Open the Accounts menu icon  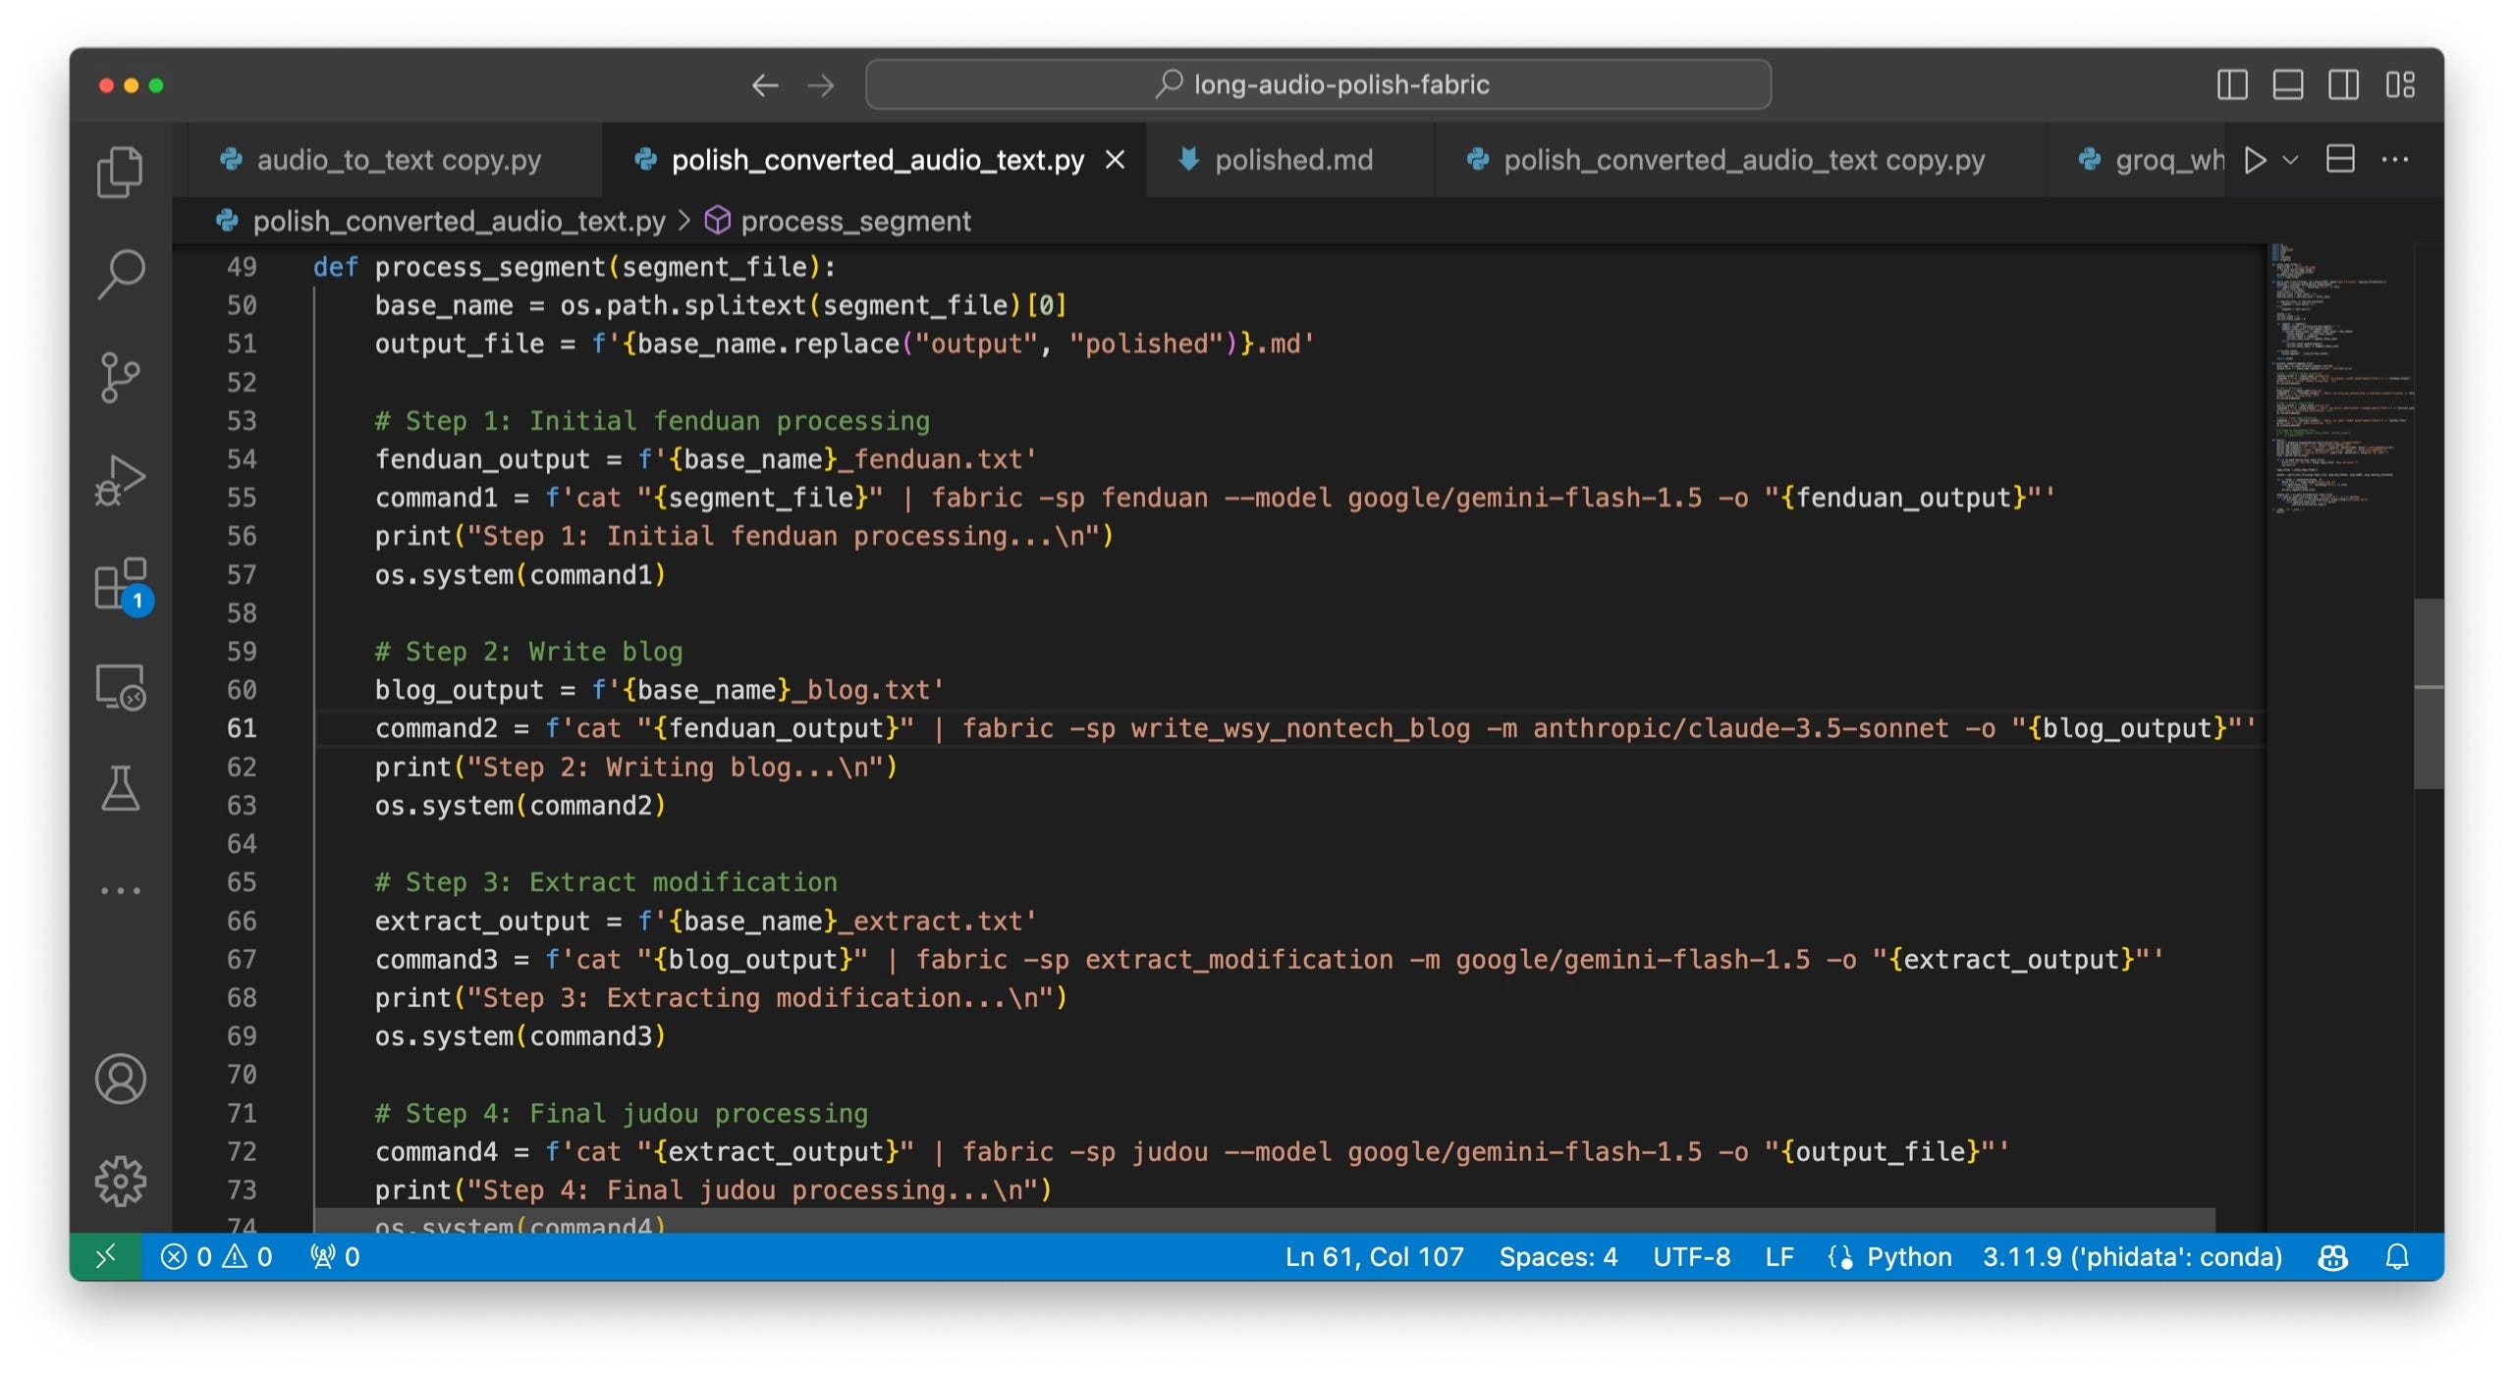coord(120,1080)
